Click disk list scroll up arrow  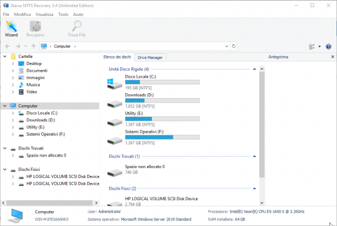coord(262,69)
